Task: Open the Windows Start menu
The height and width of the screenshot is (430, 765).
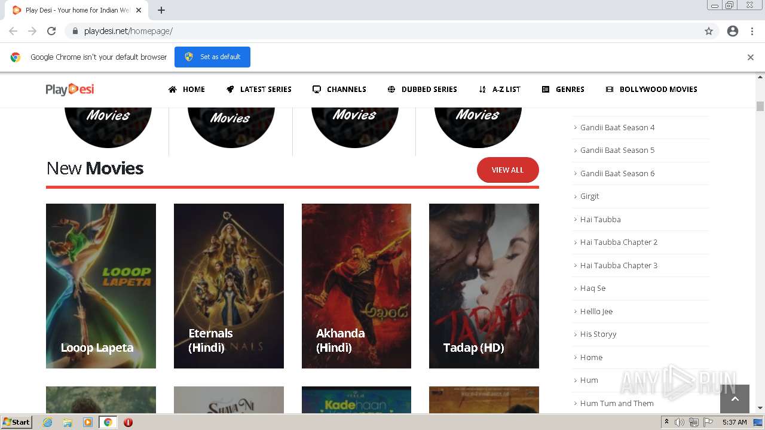Action: [x=17, y=422]
